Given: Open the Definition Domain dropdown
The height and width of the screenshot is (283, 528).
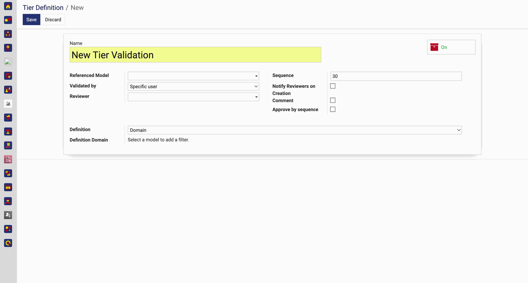Looking at the screenshot, I should point(295,130).
